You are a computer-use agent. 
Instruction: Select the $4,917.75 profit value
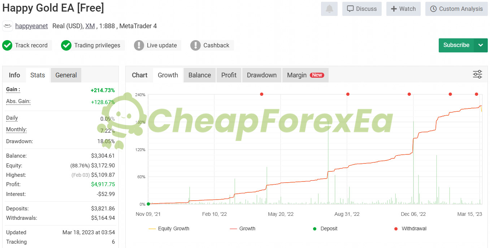(103, 184)
